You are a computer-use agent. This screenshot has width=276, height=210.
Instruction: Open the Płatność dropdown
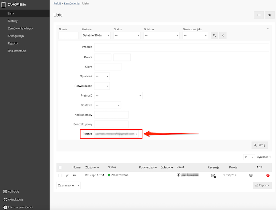(x=118, y=96)
